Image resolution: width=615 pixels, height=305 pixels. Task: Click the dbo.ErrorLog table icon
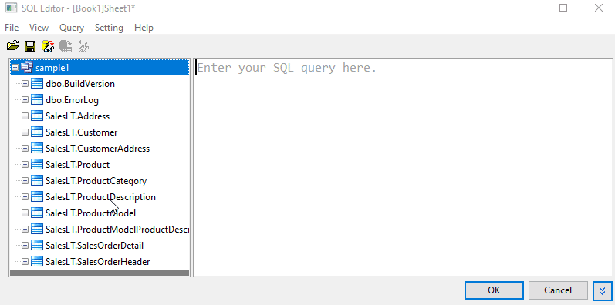tap(37, 100)
